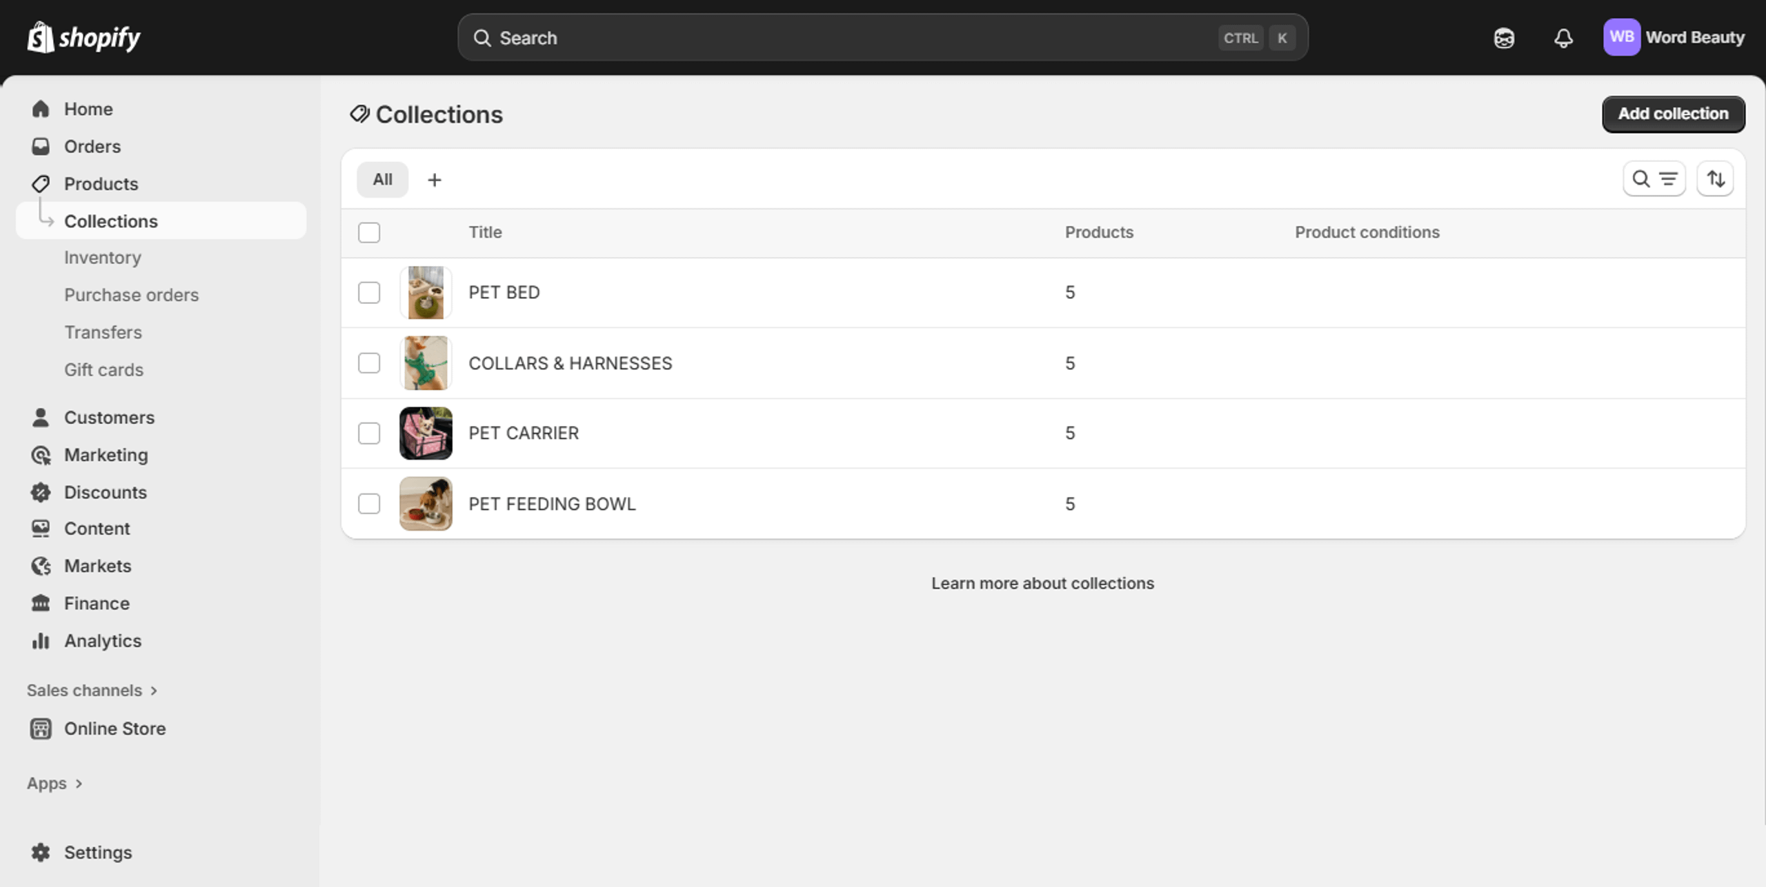Check the COLLARS & HARNESSES checkbox
This screenshot has height=887, width=1766.
(x=369, y=363)
